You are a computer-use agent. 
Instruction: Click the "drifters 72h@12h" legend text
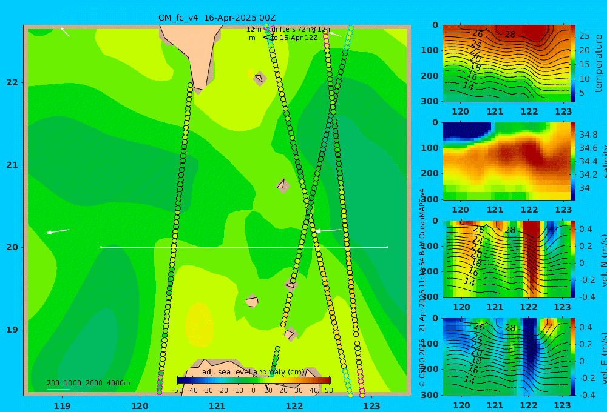[x=300, y=29]
